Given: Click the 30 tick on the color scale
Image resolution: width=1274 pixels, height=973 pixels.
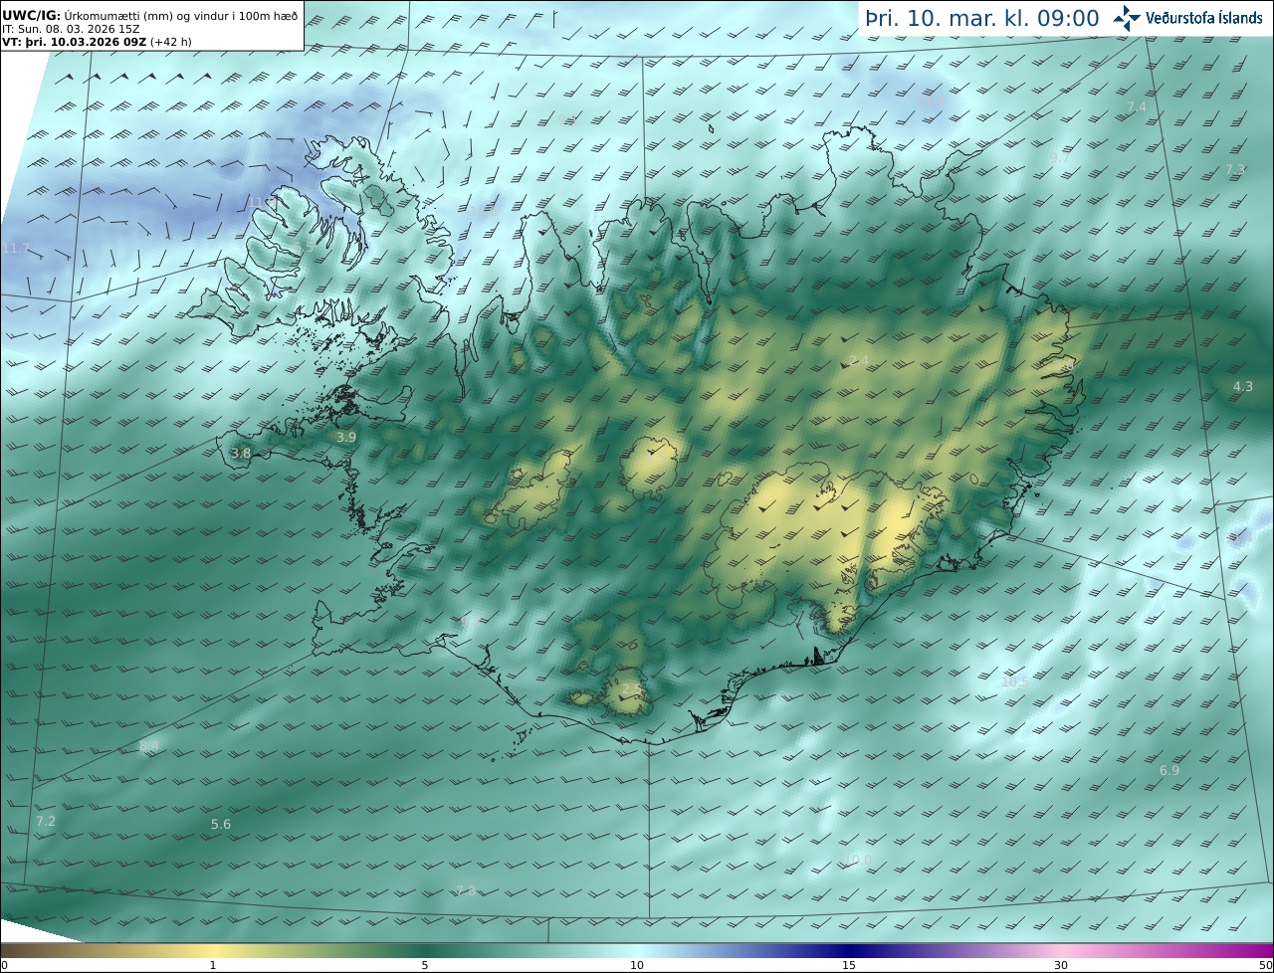Looking at the screenshot, I should pos(1061,966).
